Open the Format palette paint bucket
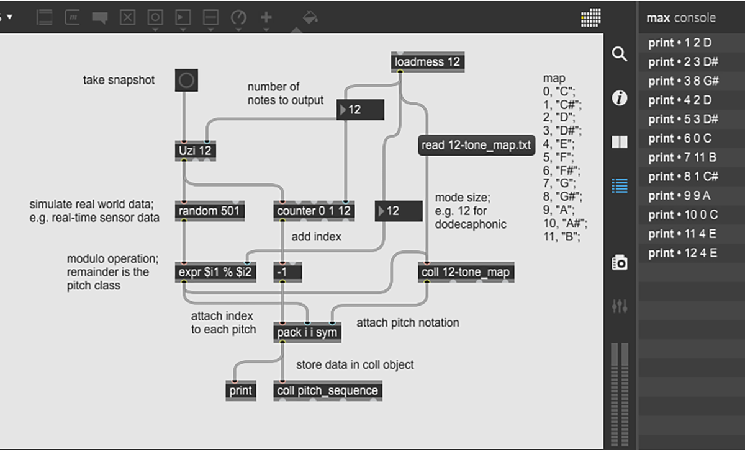The height and width of the screenshot is (450, 745). (310, 18)
